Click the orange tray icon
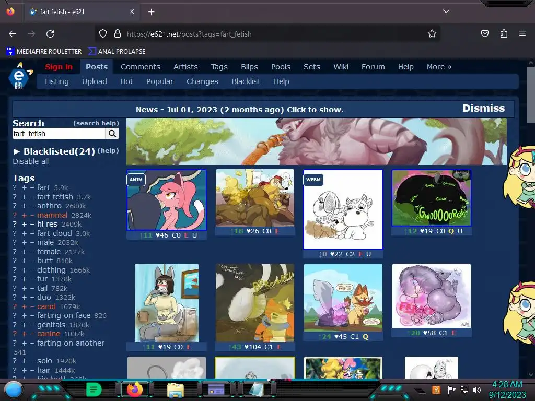Viewport: 535px width, 401px height. pos(436,390)
